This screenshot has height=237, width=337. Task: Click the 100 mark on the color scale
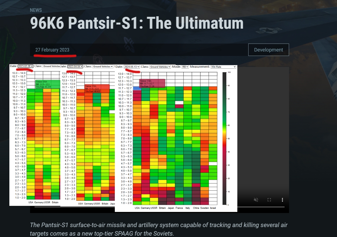[229, 72]
